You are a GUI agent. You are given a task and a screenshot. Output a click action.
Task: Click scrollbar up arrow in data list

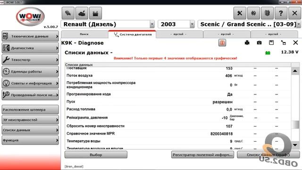(x=295, y=71)
